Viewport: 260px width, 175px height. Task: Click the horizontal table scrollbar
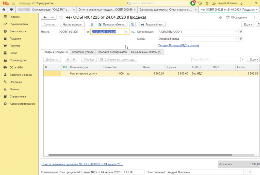tap(140, 155)
